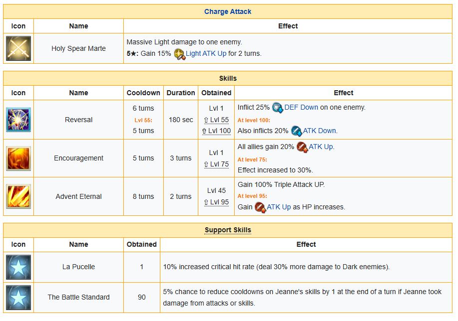This screenshot has width=458, height=321.
Task: Click the Cooldown column header
Action: pyautogui.click(x=143, y=93)
